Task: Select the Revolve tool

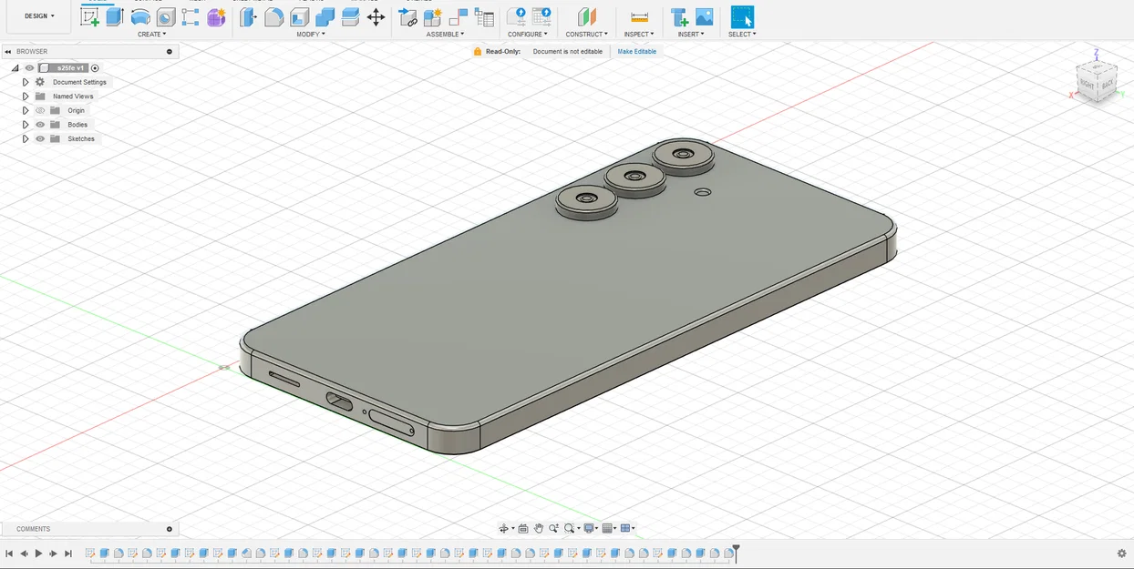Action: 140,16
